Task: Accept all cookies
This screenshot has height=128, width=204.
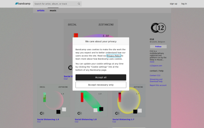Action: (101, 77)
